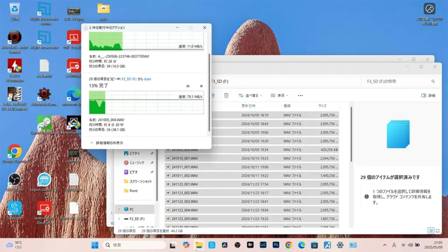Launch Lenovo Now Discovery shortcut
448x252 pixels.
[44, 213]
